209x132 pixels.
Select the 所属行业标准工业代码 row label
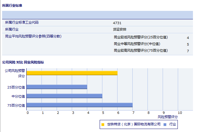tap(22, 22)
